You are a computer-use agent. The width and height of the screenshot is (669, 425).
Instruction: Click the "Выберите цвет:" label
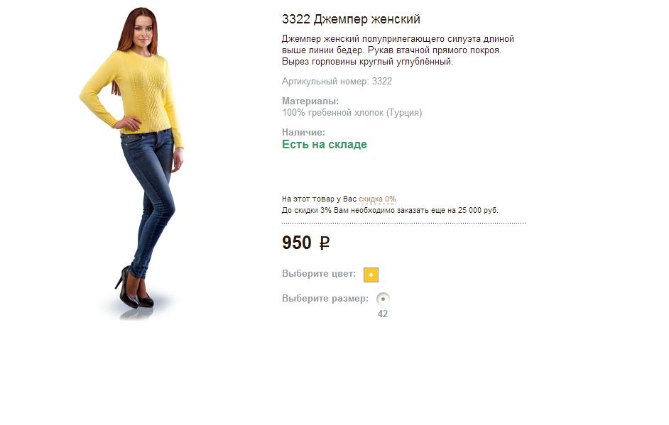click(319, 274)
